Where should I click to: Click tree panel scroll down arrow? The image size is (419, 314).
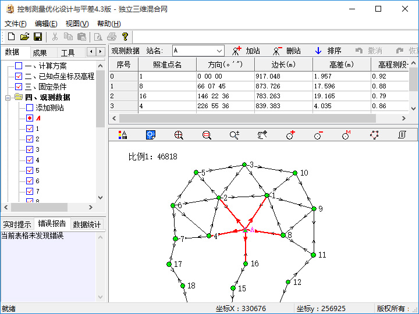101,198
